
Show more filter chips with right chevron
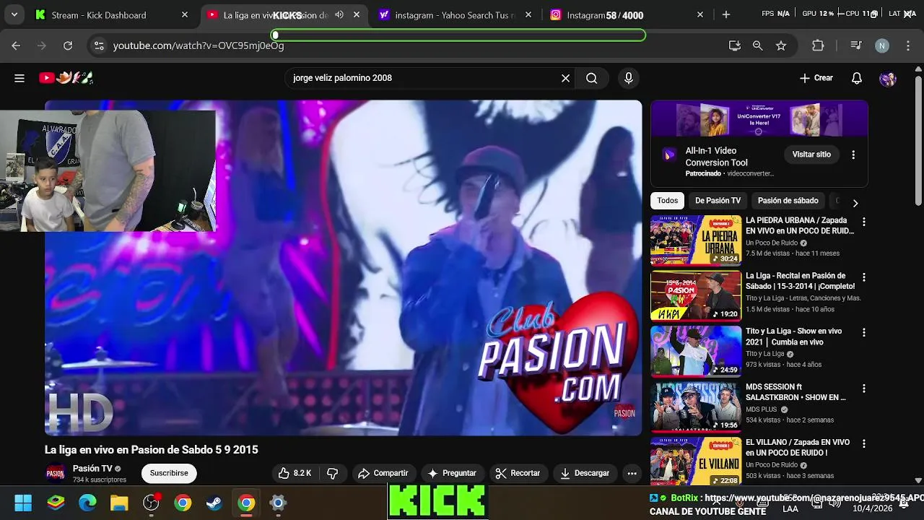pyautogui.click(x=855, y=203)
